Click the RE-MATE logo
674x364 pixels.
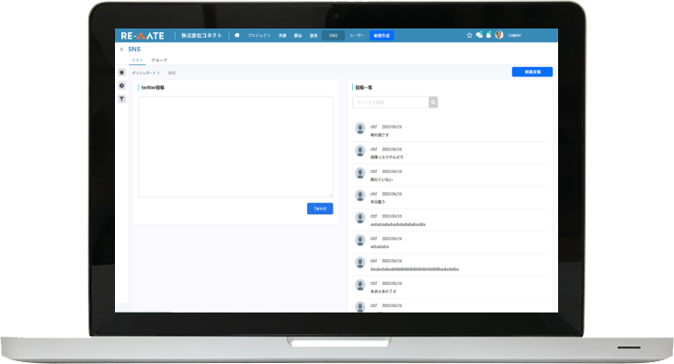coord(143,36)
